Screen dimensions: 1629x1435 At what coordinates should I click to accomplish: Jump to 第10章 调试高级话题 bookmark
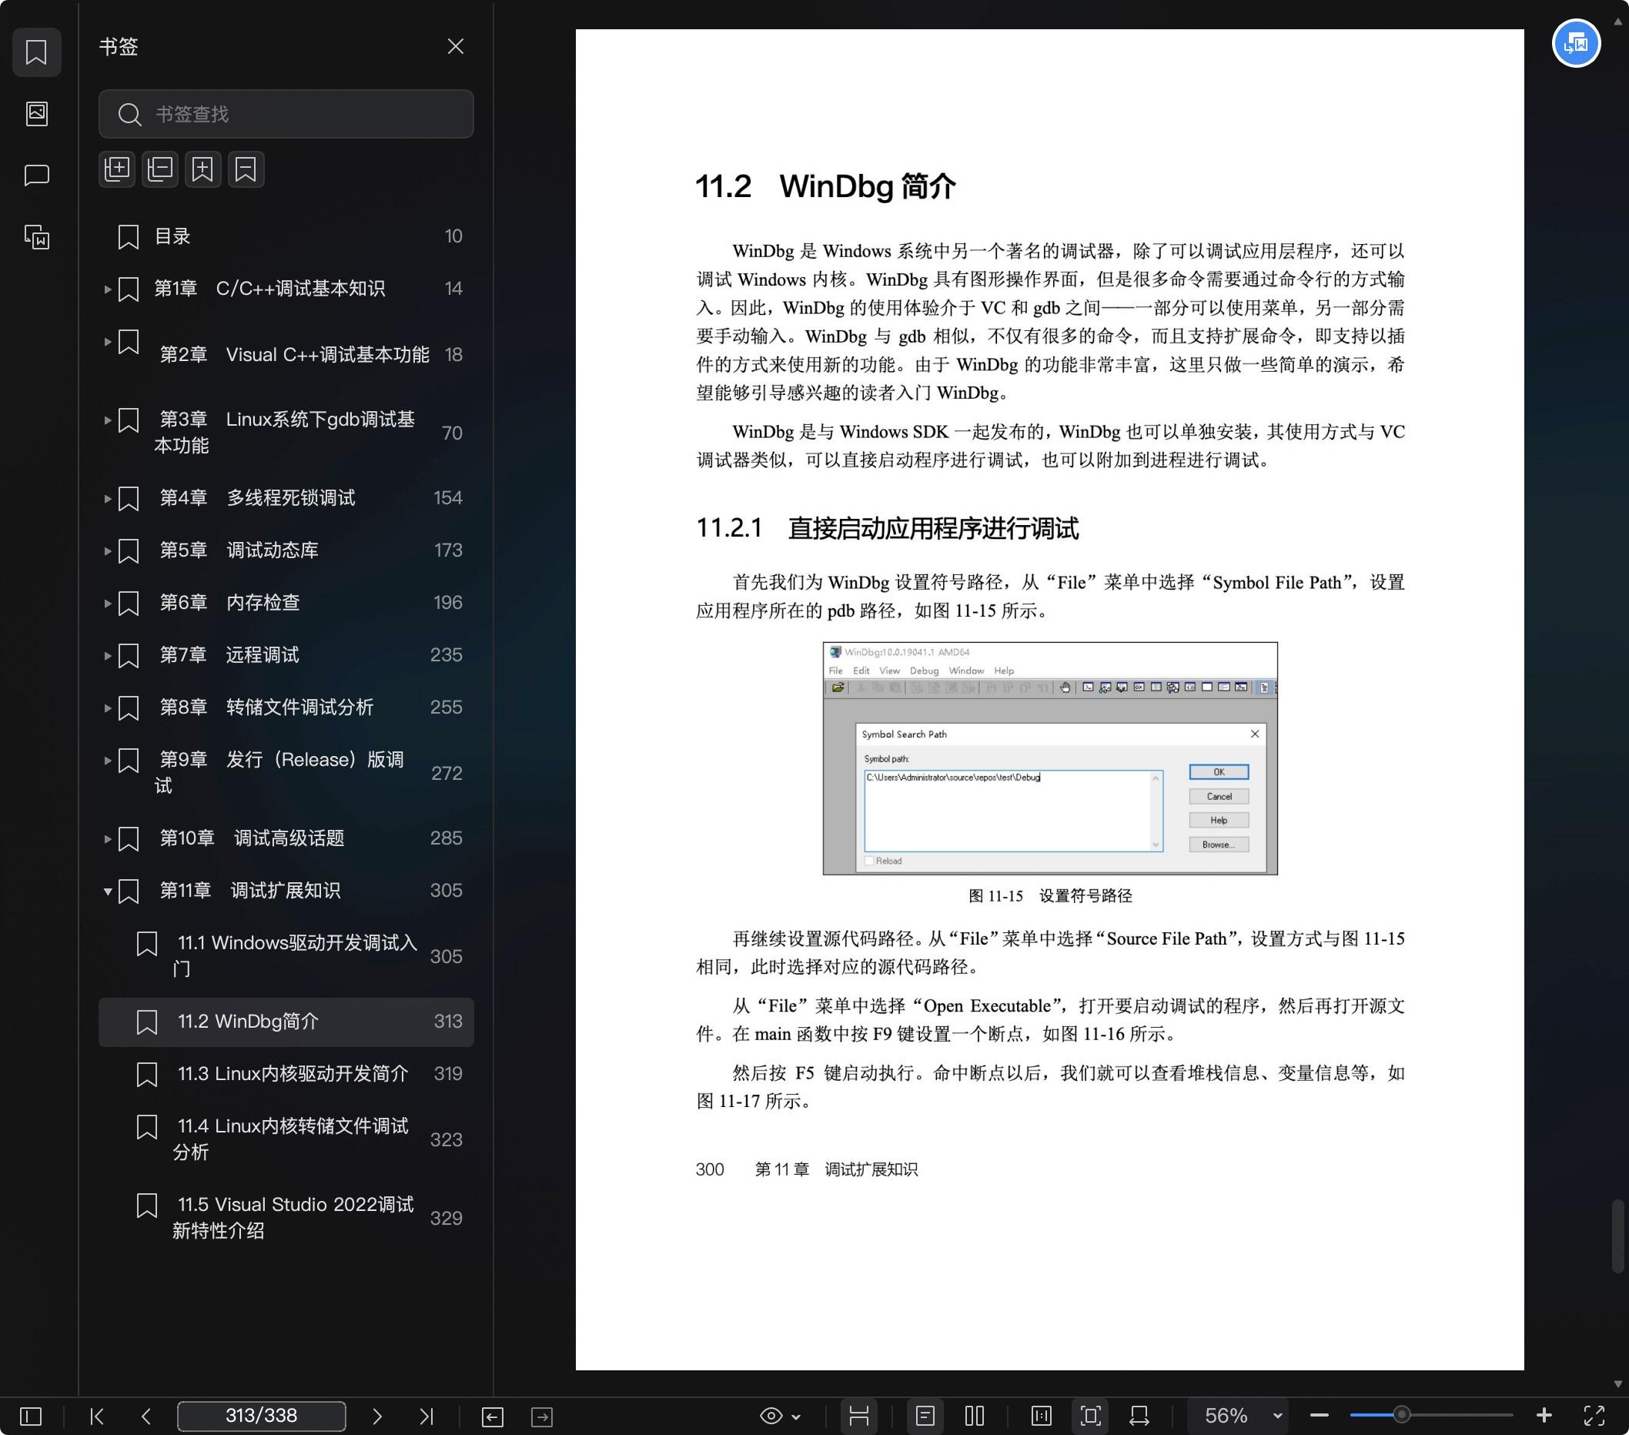coord(286,838)
